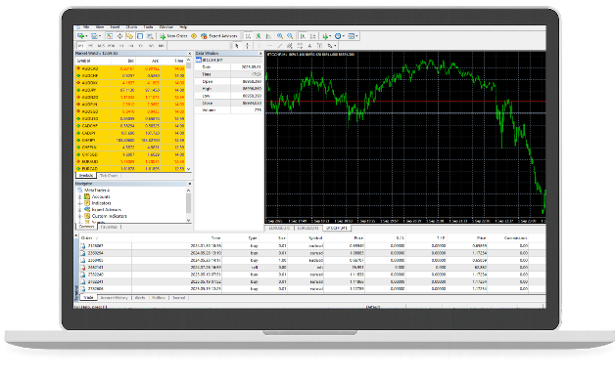Select the cursor arrow tool

click(x=237, y=46)
